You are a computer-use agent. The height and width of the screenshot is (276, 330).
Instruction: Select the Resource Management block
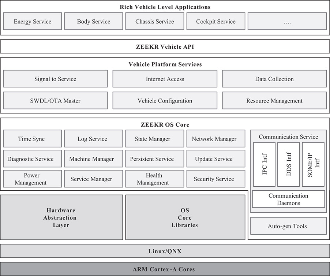(274, 101)
